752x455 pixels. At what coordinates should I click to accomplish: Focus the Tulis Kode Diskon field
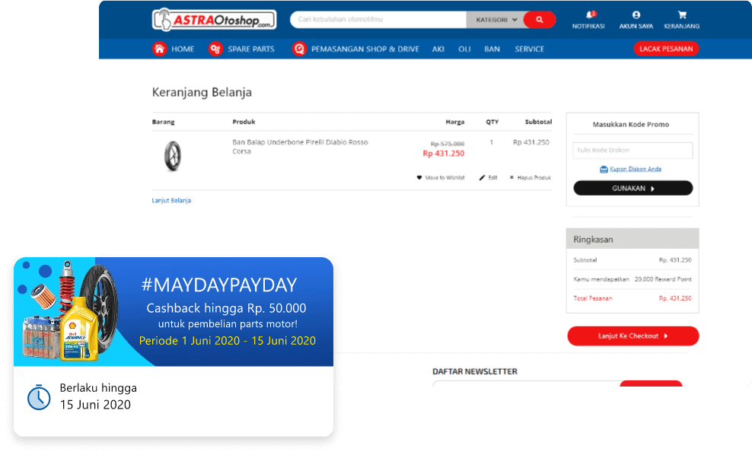[633, 150]
